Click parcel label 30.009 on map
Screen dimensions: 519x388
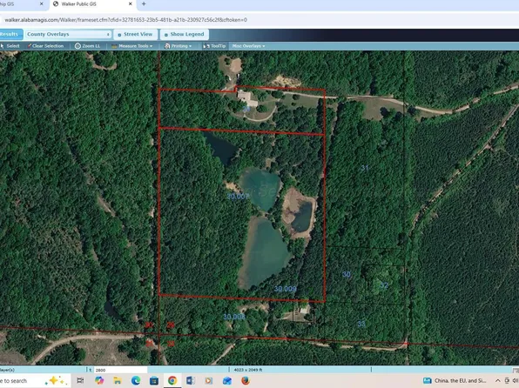tap(285, 289)
